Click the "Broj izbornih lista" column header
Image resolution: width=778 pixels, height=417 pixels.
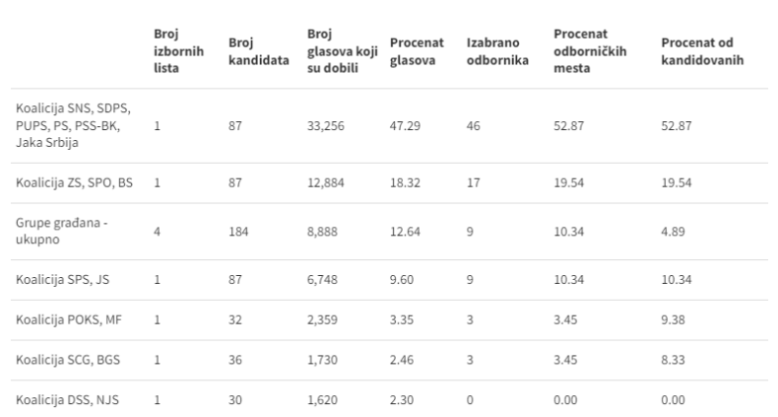tap(174, 52)
